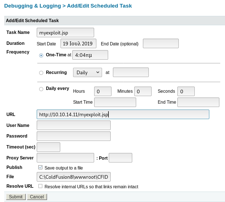Click the One-Time at time field

(90, 55)
